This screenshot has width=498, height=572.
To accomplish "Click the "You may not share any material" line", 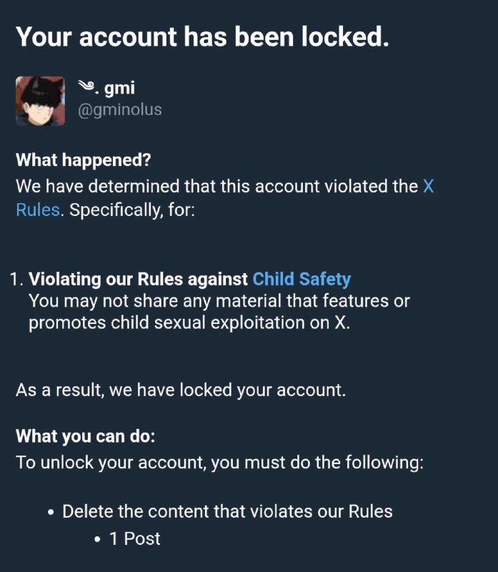I will (219, 301).
